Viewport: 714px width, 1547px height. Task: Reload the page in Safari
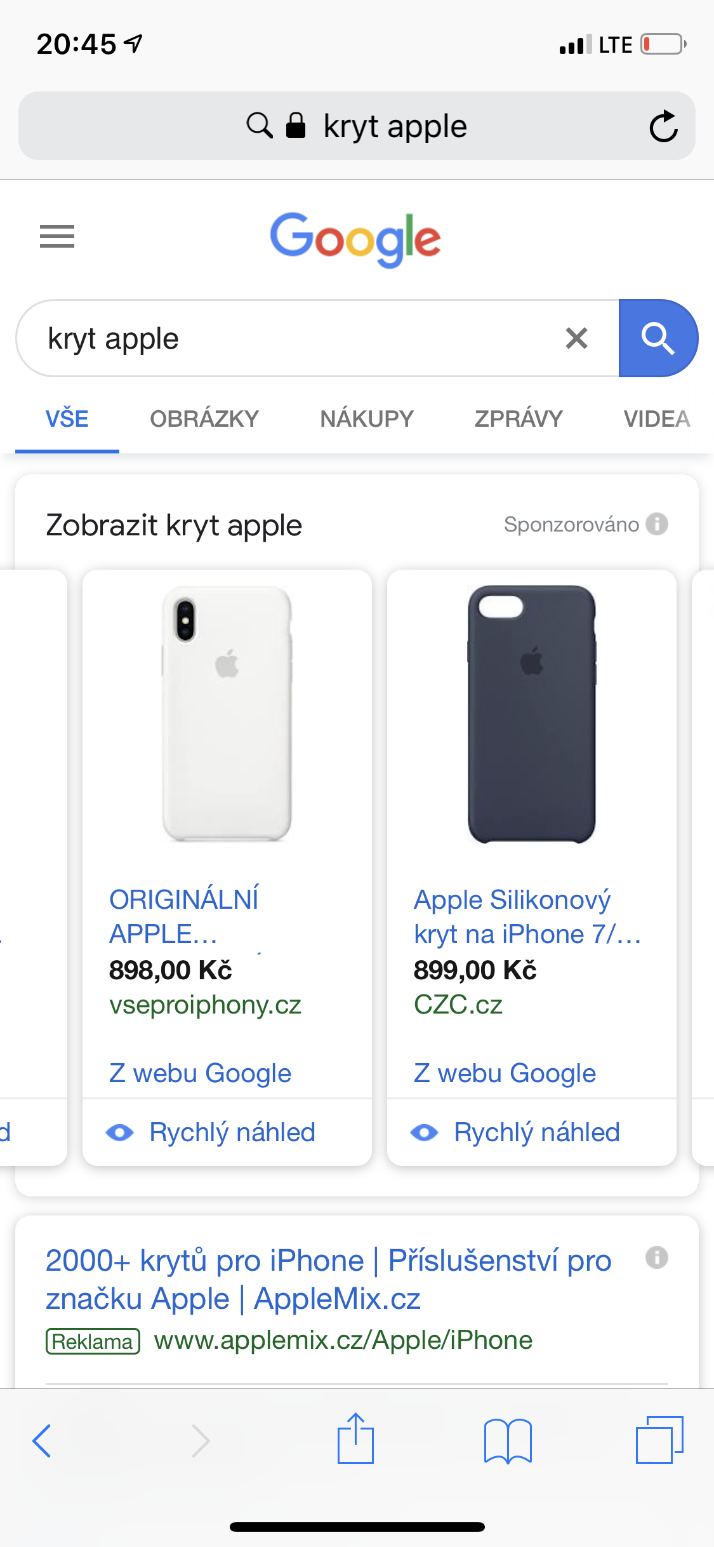point(663,126)
